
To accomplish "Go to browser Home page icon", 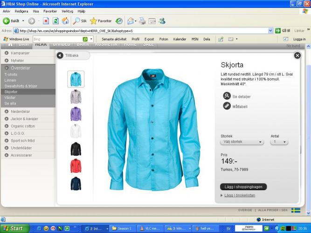I will [65, 21].
